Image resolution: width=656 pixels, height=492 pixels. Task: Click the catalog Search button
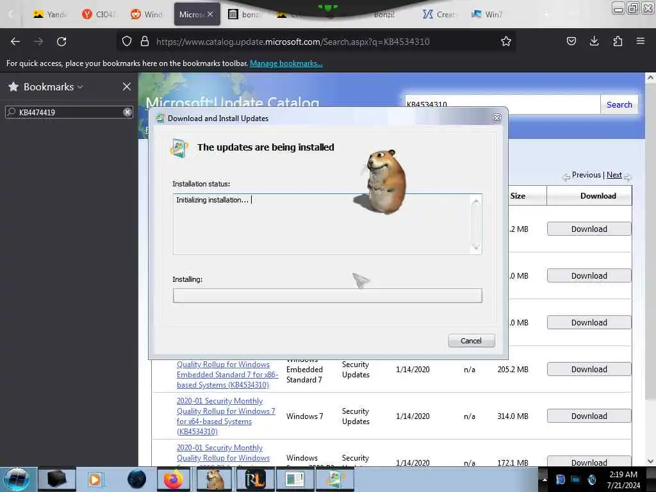pos(619,104)
